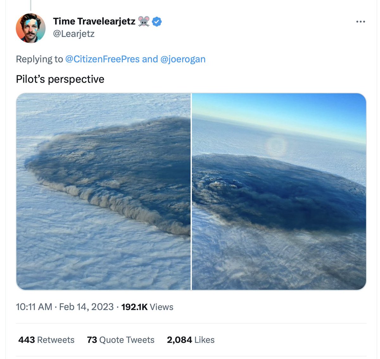
Task: Show the 2,084 Likes list
Action: 191,340
